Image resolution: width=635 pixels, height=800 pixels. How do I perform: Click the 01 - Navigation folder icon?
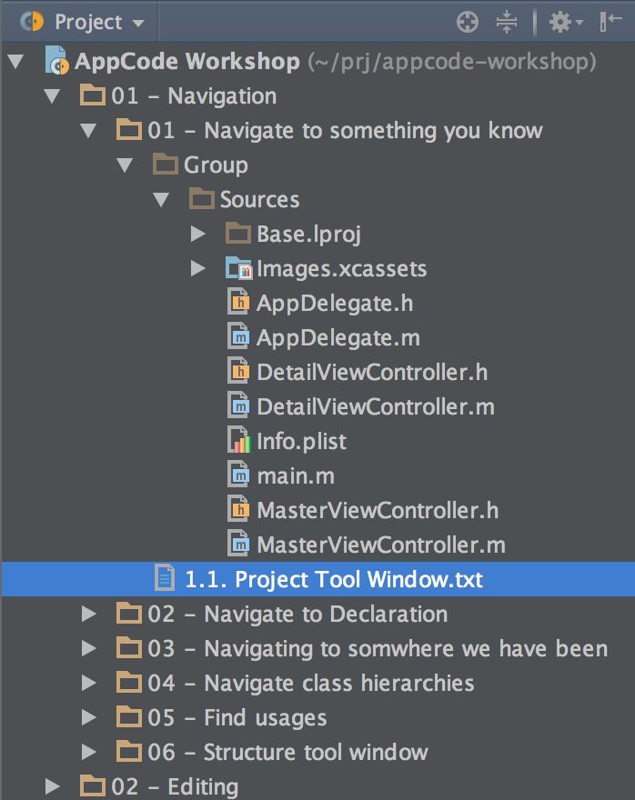point(93,95)
